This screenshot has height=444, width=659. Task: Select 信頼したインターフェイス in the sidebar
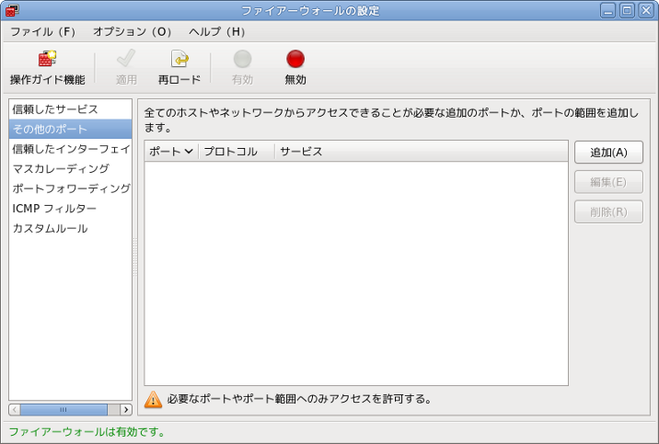pyautogui.click(x=70, y=149)
